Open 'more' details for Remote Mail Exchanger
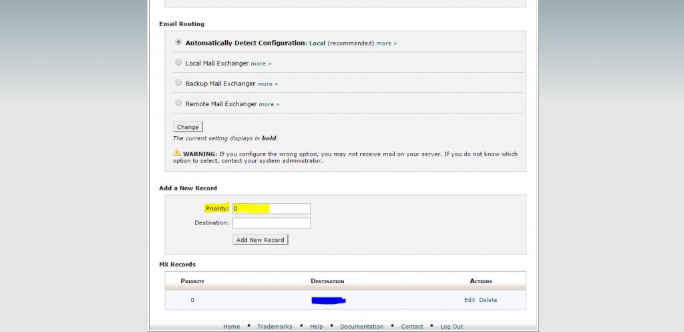The height and width of the screenshot is (332, 684). [x=269, y=105]
